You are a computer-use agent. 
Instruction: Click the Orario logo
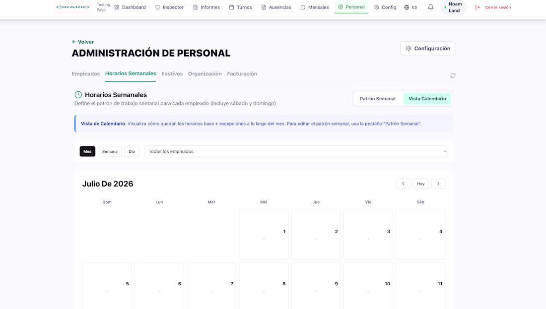click(x=73, y=7)
